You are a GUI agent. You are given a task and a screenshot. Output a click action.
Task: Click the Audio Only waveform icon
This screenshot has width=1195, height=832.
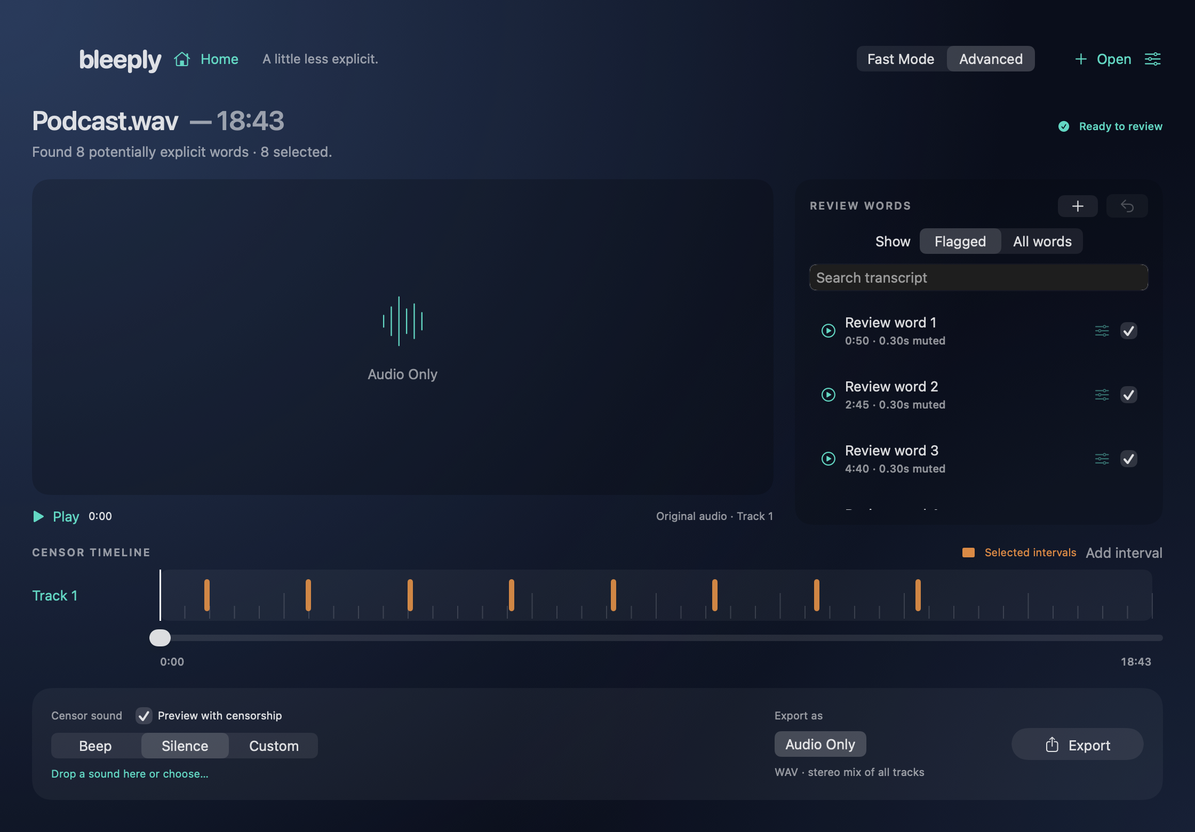[x=403, y=321]
